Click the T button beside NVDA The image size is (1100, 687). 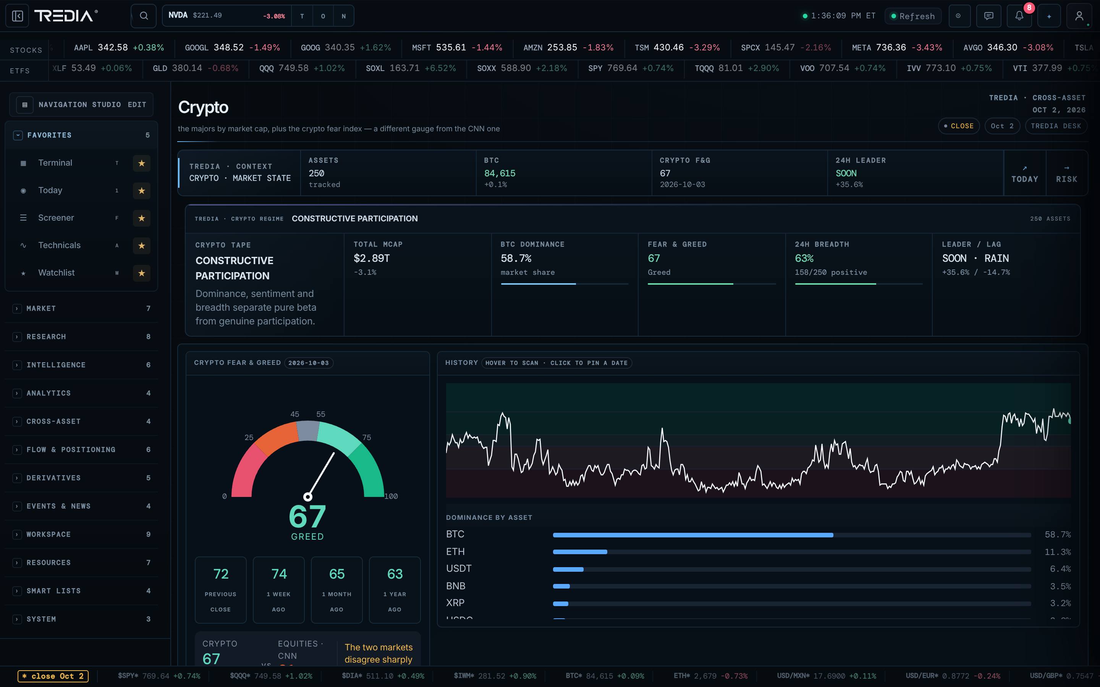click(302, 16)
